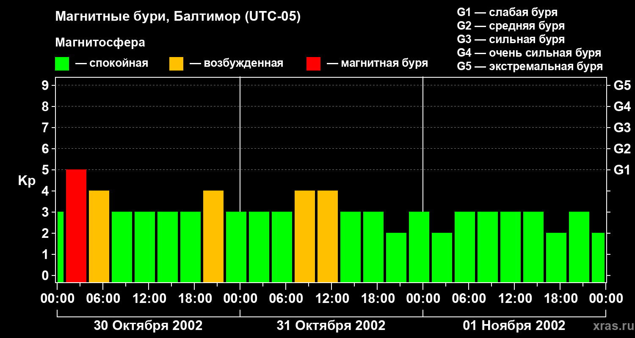Click the green 'спокойная' legend swatch

pos(62,64)
